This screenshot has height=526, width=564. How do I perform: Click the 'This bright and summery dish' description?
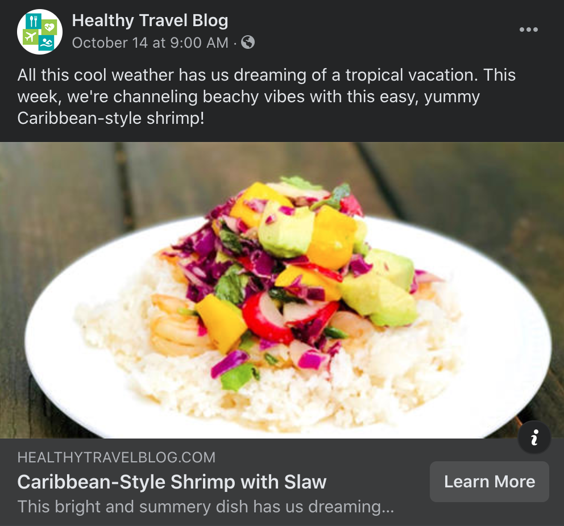point(205,507)
